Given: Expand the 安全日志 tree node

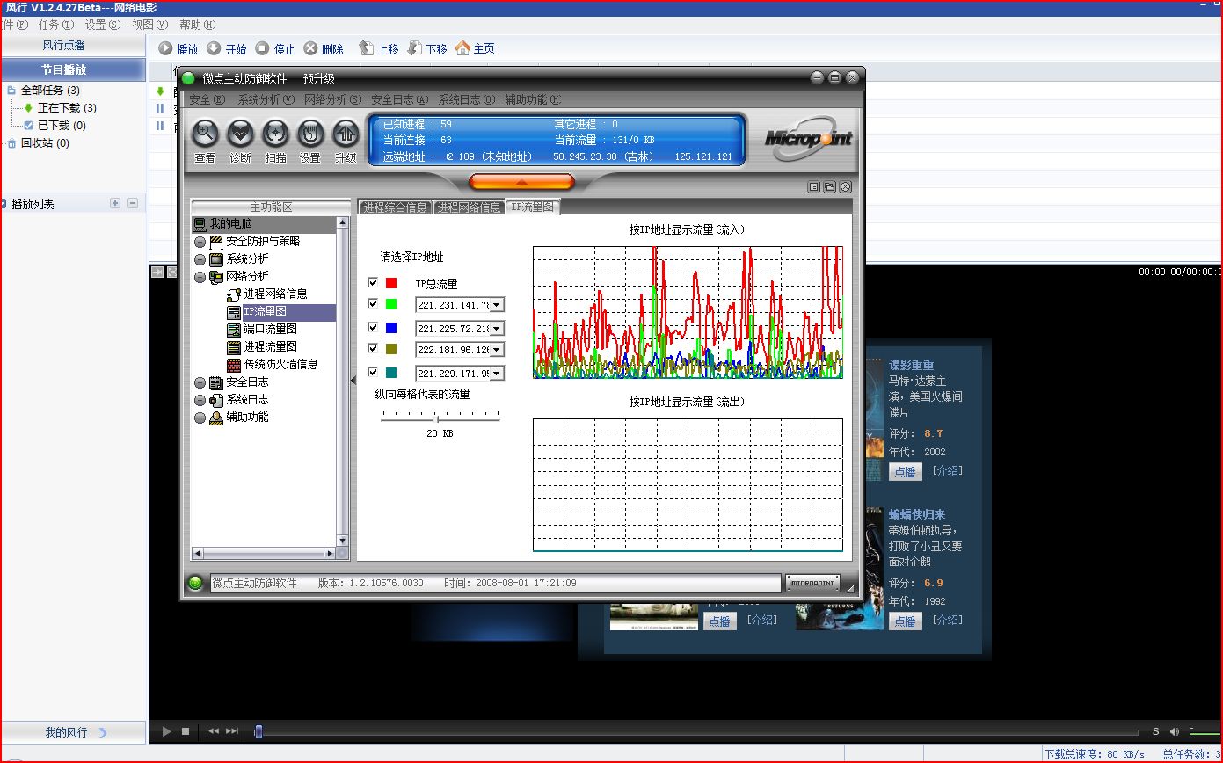Looking at the screenshot, I should tap(200, 382).
